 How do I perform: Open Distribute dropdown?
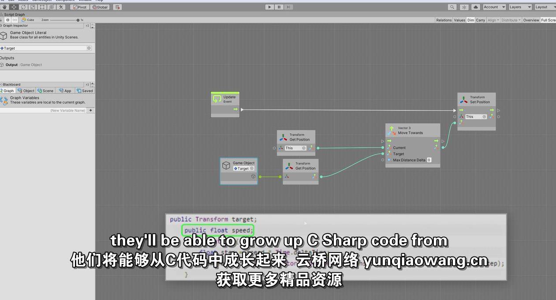pos(511,20)
